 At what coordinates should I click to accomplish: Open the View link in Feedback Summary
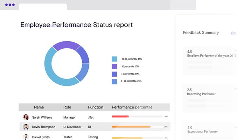coord(233,33)
